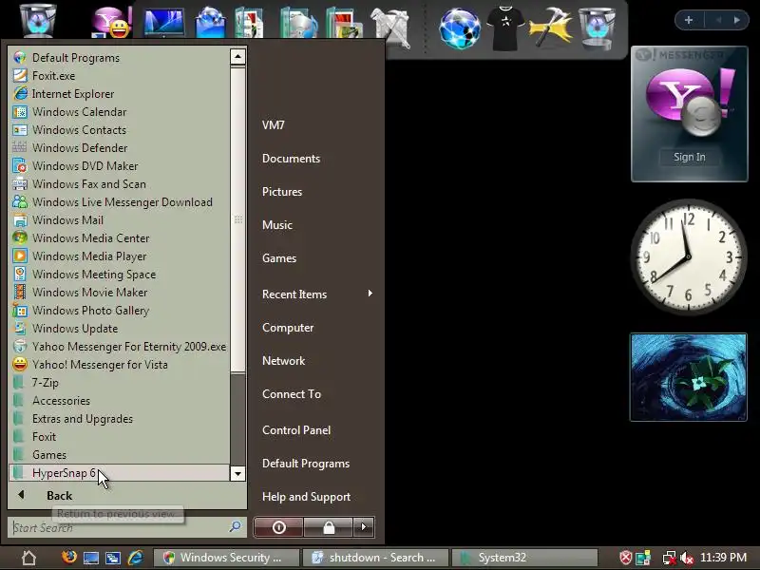The height and width of the screenshot is (570, 760).
Task: Click the monitor icon in top dock
Action: coord(164,22)
